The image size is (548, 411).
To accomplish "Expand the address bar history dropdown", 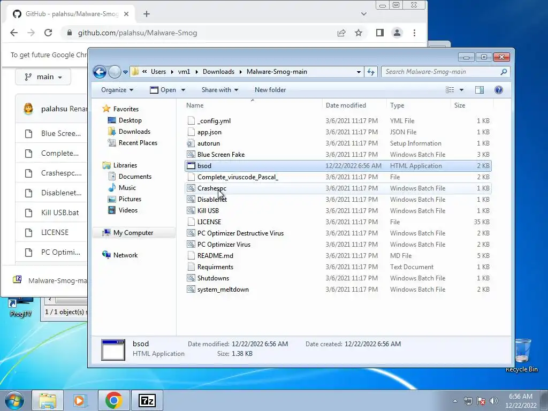I will (x=359, y=72).
